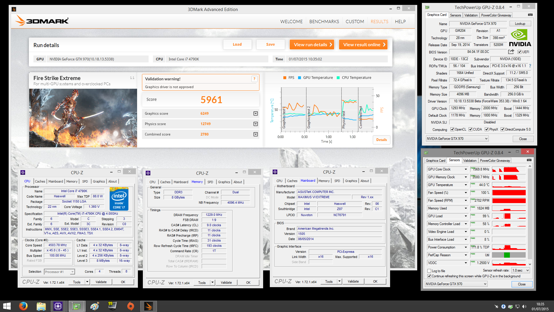Click the upper GPU-Z title bar icon
The width and height of the screenshot is (554, 312).
(x=427, y=7)
